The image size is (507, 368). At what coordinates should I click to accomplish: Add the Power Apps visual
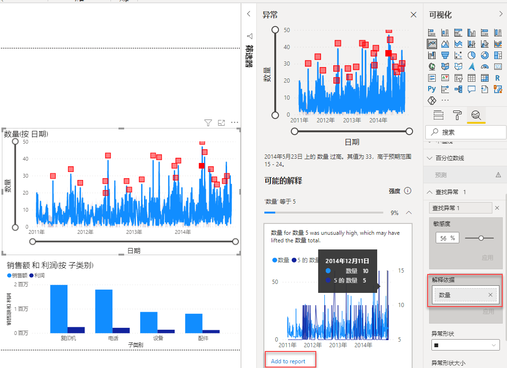pos(431,100)
